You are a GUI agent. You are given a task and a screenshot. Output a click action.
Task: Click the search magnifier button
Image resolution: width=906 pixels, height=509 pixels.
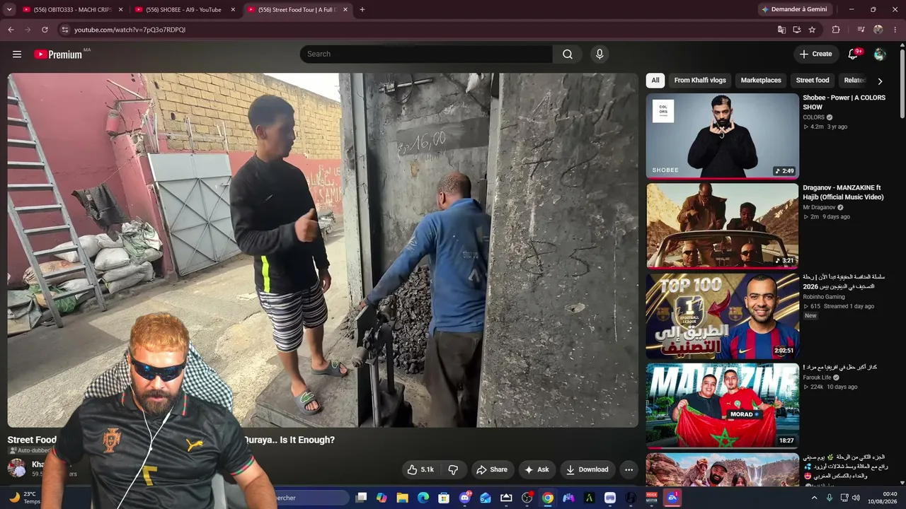point(568,54)
